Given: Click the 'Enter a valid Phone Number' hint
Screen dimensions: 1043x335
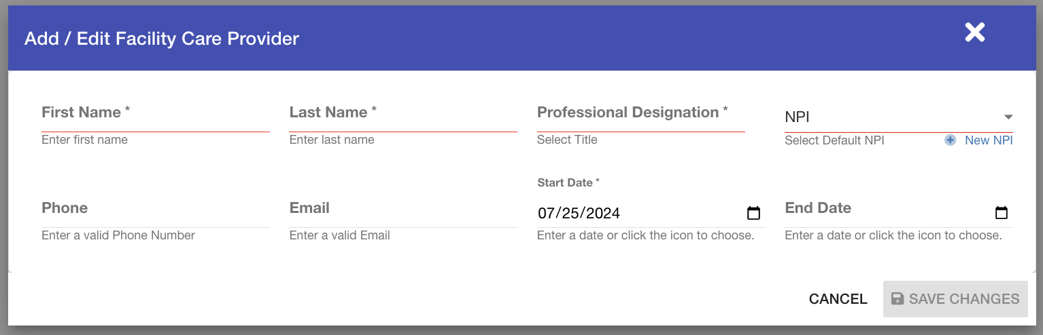Looking at the screenshot, I should coord(118,235).
